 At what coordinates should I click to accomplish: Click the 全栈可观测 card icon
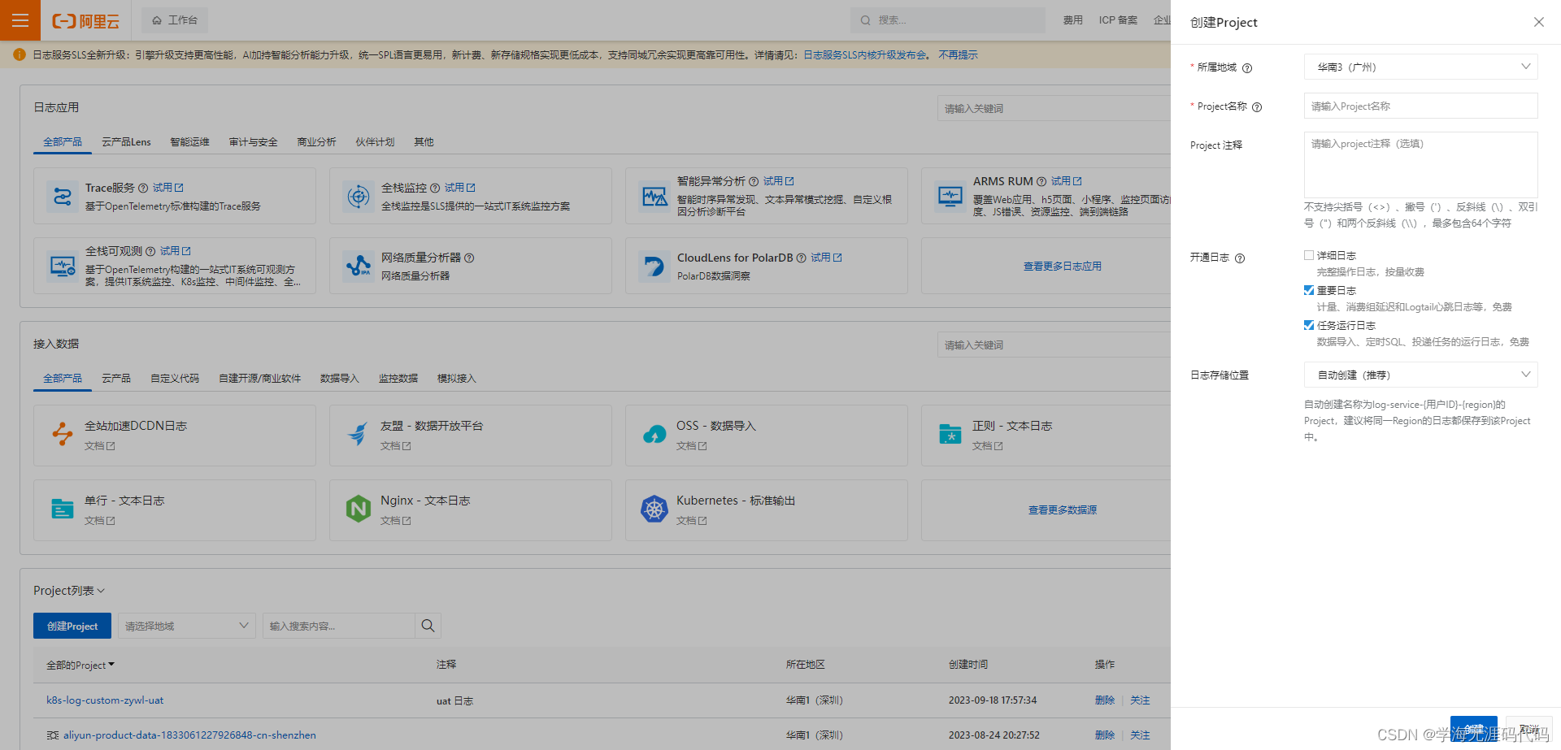[x=63, y=266]
